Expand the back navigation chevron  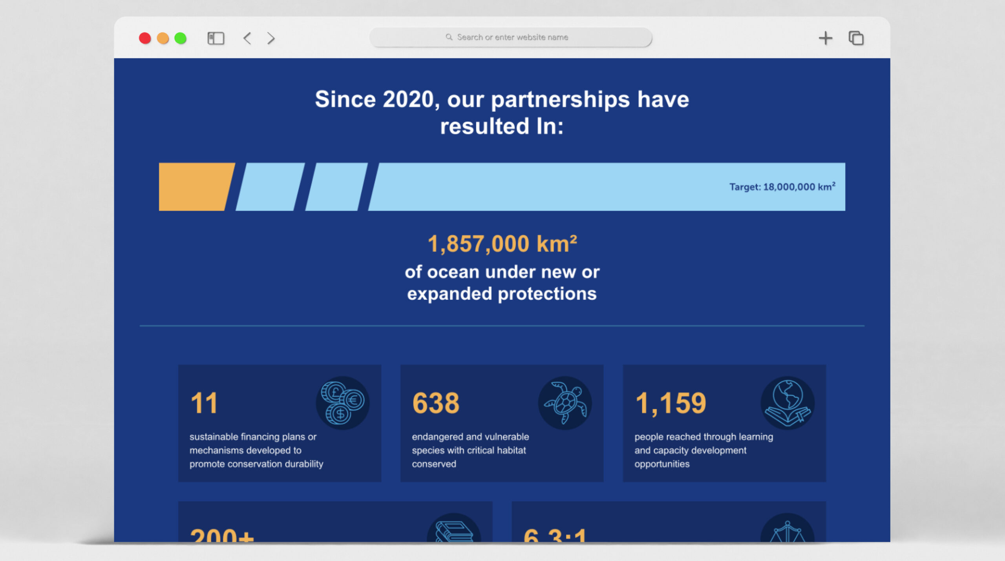coord(247,38)
